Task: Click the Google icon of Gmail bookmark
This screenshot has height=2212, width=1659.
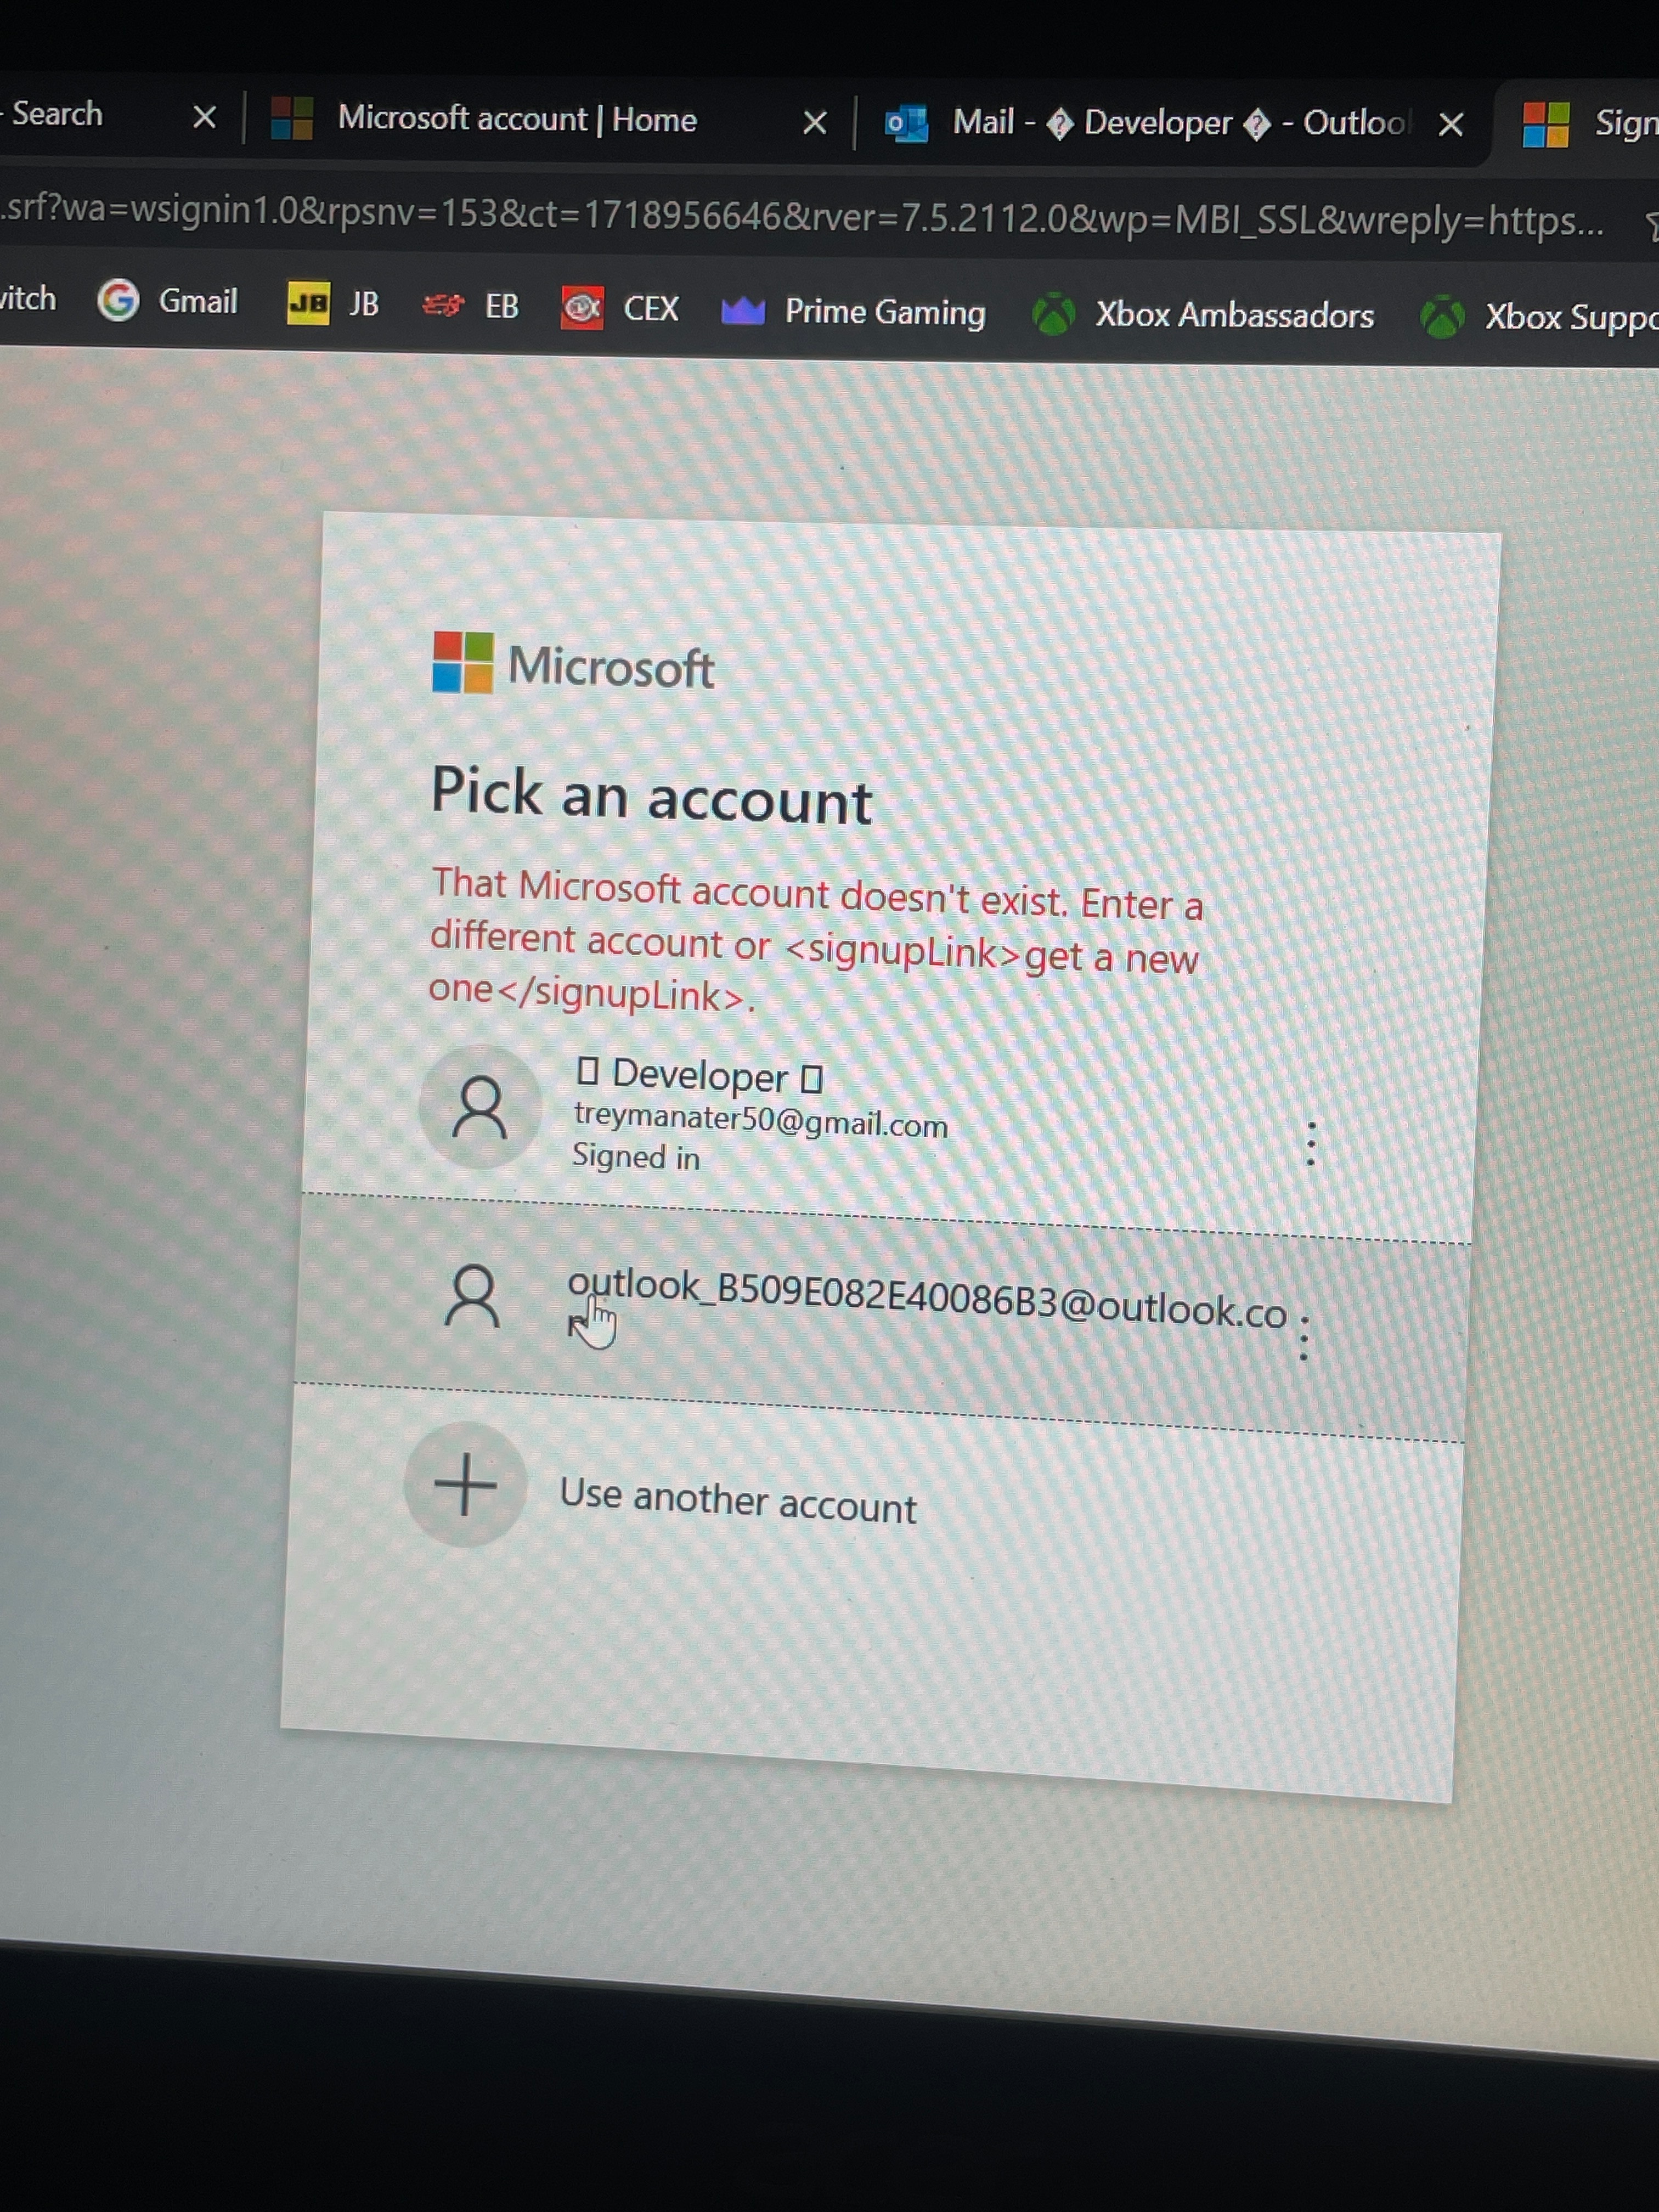Action: [x=118, y=300]
